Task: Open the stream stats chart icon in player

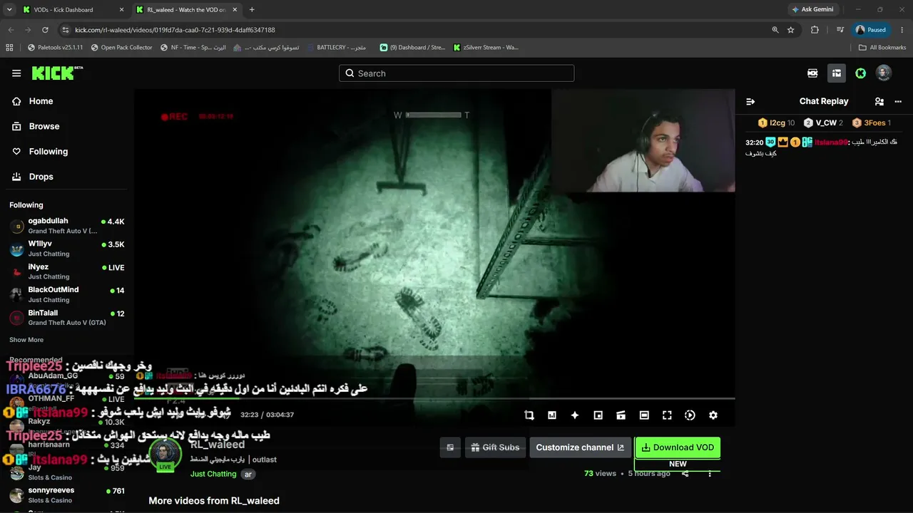Action: coord(552,415)
